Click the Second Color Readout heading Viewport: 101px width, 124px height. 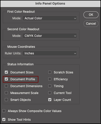(x=23, y=29)
